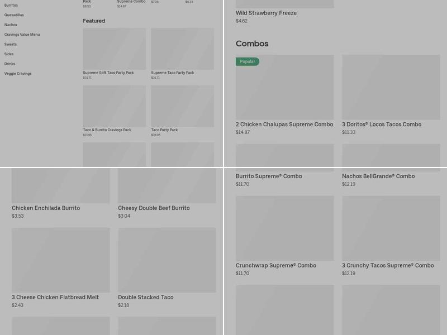This screenshot has width=447, height=335.
Task: Select the Burrito Supreme Combo title
Action: click(x=269, y=176)
